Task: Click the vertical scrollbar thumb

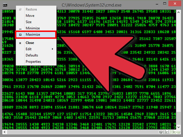Action: tap(178, 118)
